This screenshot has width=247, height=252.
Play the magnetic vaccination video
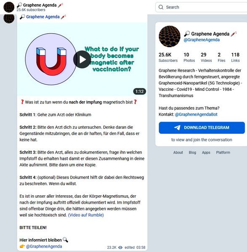(82, 59)
